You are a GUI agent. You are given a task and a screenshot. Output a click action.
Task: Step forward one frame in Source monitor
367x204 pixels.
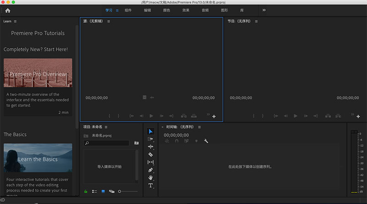(161, 116)
